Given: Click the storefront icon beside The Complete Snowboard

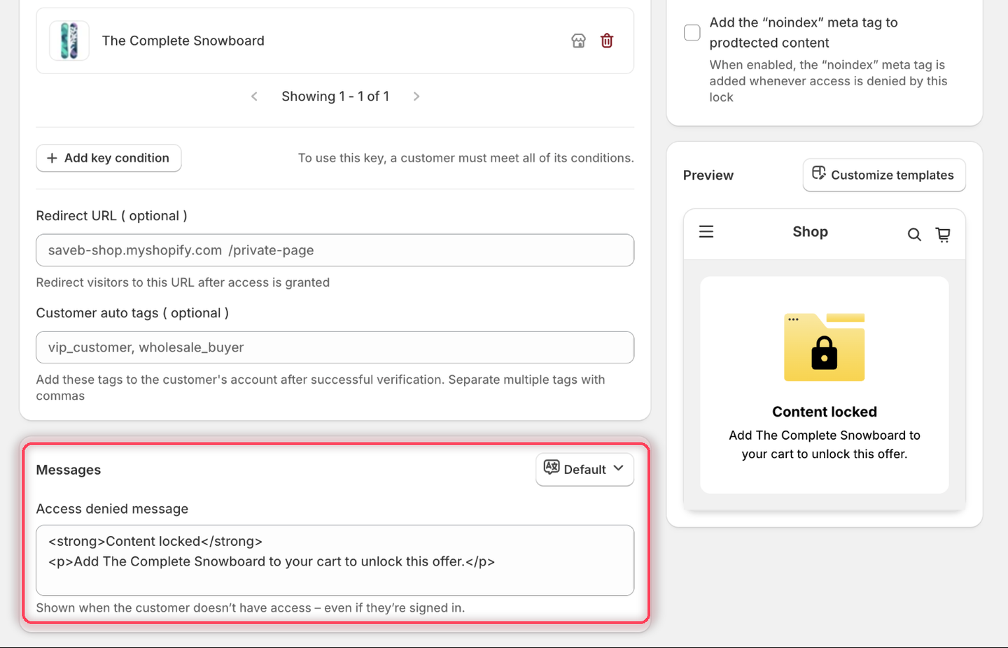Looking at the screenshot, I should tap(578, 41).
